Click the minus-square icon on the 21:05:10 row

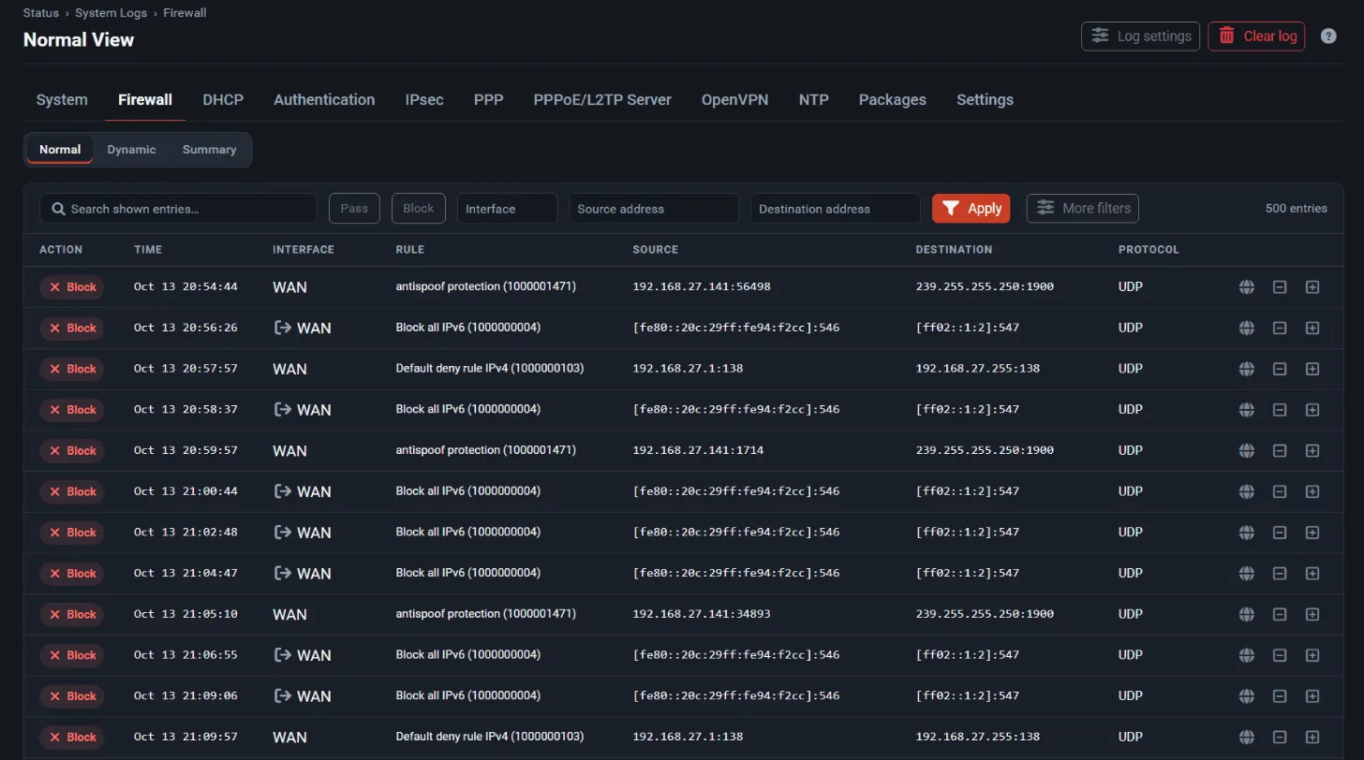point(1280,614)
